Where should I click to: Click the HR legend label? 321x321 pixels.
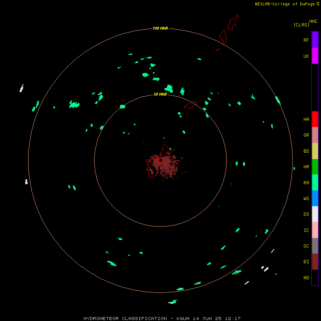[x=306, y=167]
